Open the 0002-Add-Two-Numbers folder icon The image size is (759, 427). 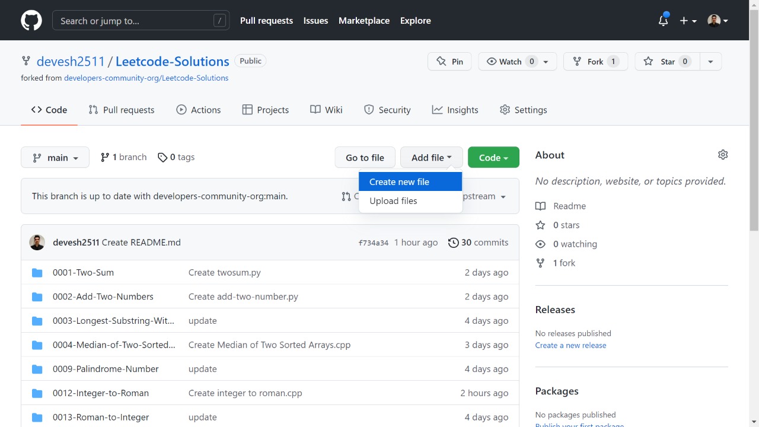pyautogui.click(x=37, y=297)
